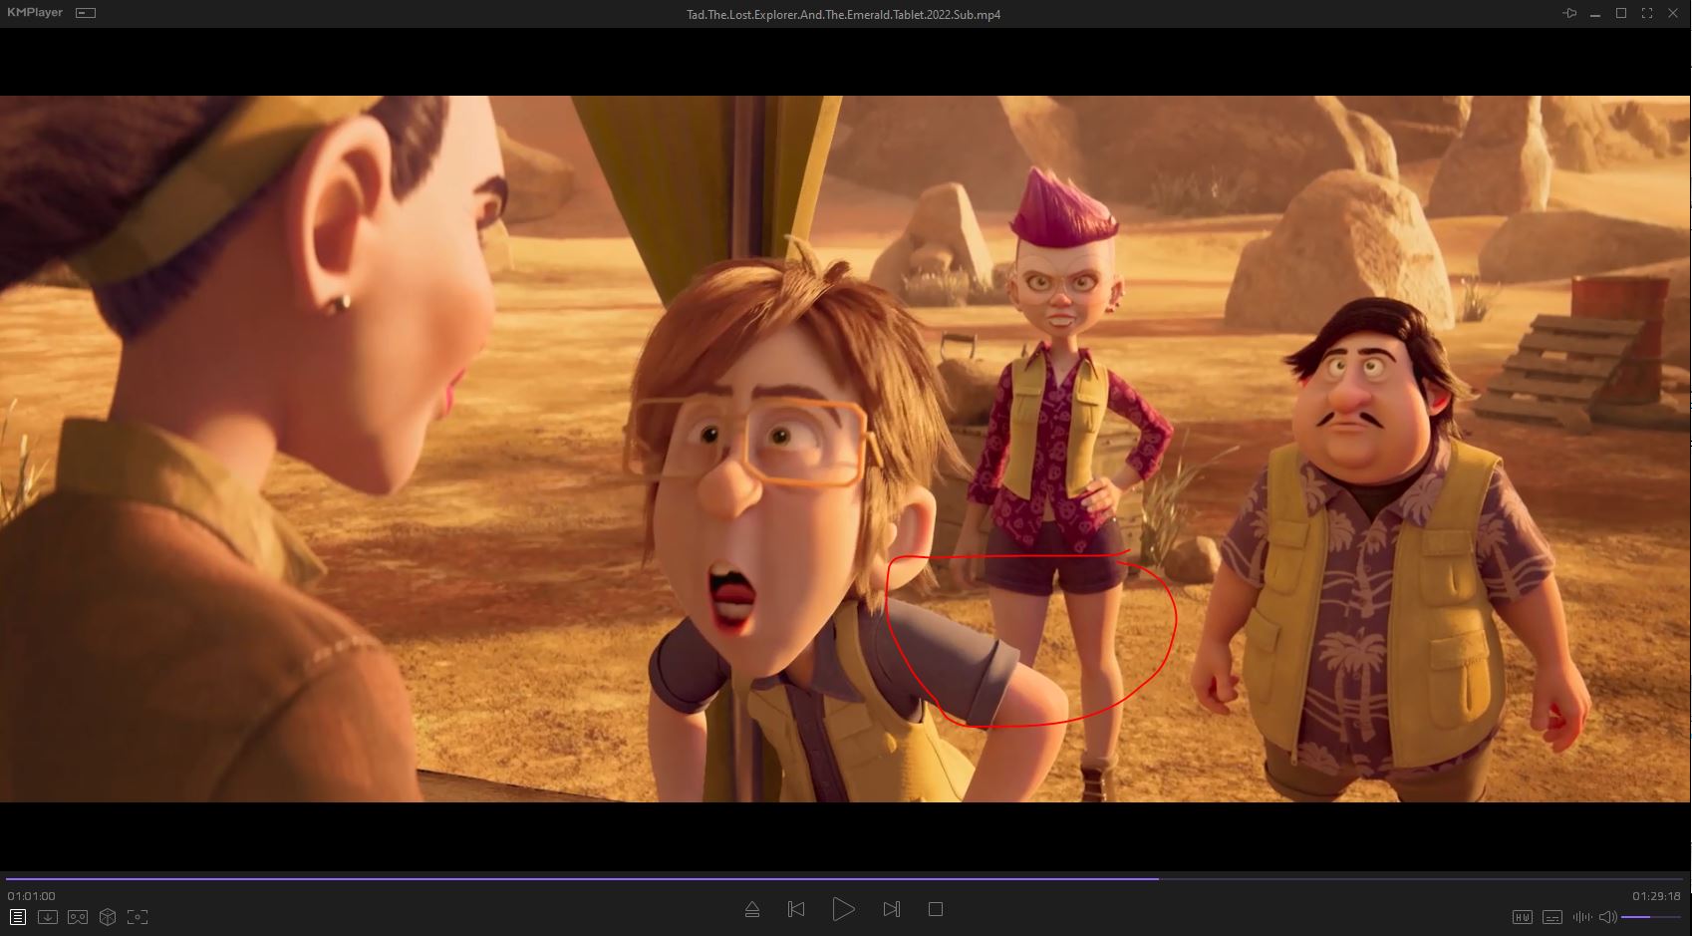Mute the speaker volume icon
Screen dimensions: 1692x936
(1607, 917)
